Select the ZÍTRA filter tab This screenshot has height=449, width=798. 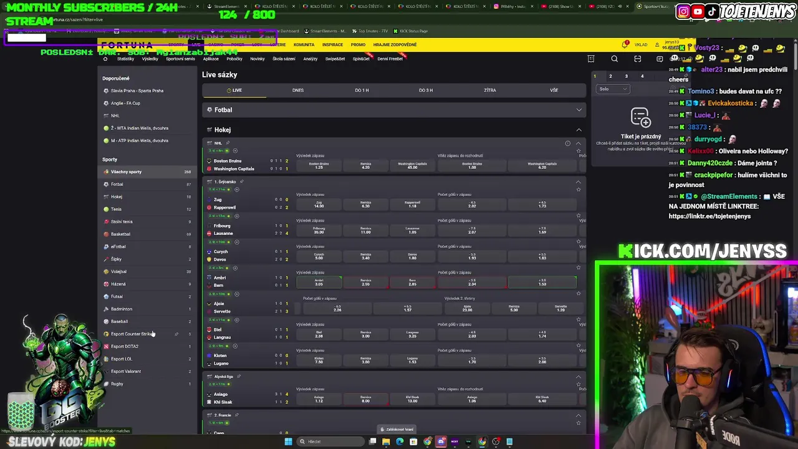tap(490, 90)
